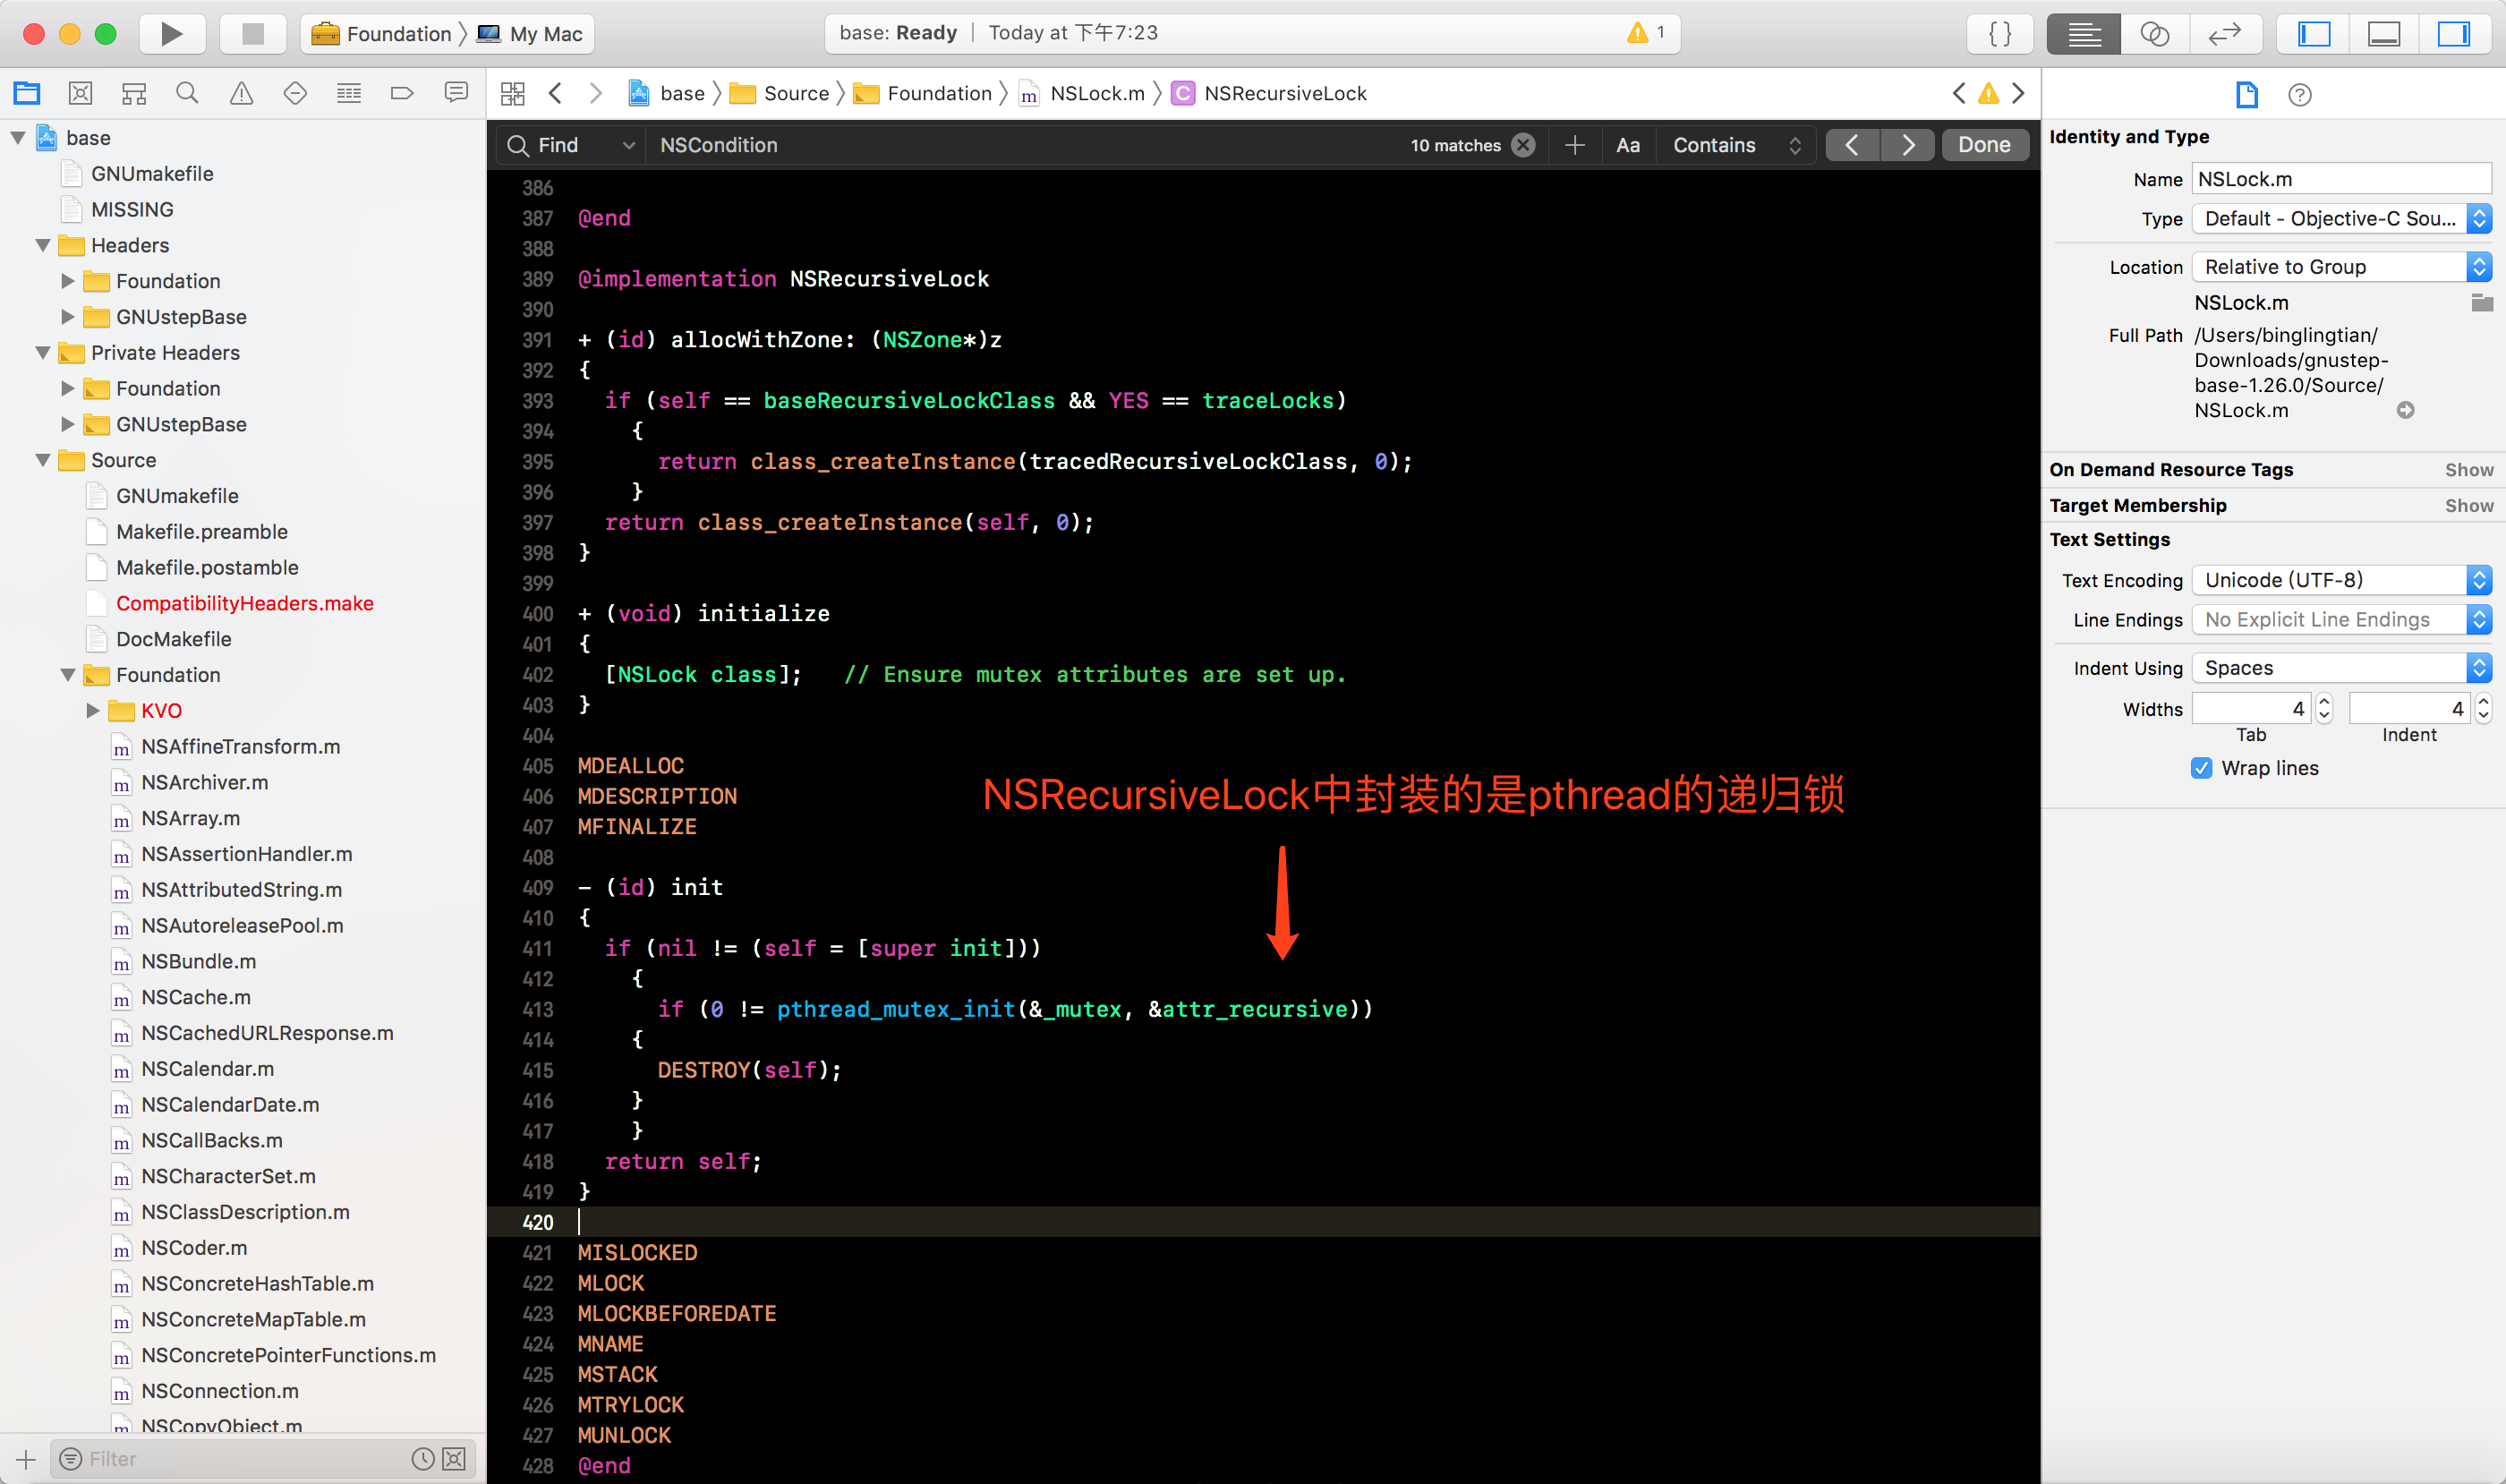Open the test navigator

coord(295,93)
